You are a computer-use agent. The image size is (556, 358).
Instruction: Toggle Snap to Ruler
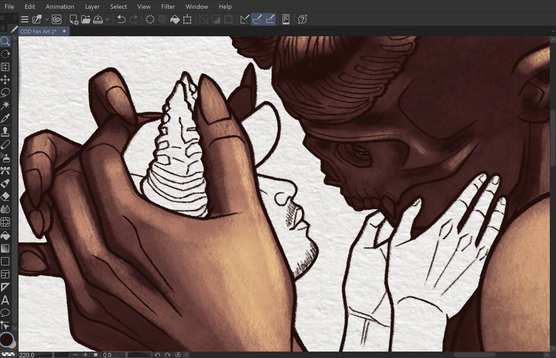coord(245,19)
